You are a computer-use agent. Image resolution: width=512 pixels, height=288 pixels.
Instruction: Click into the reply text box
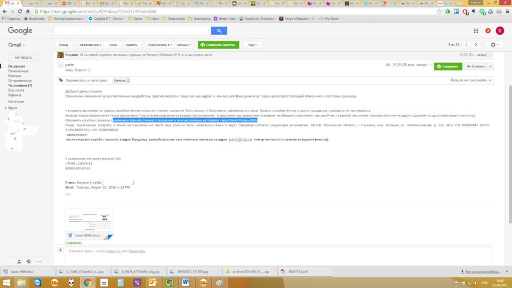click(277, 251)
